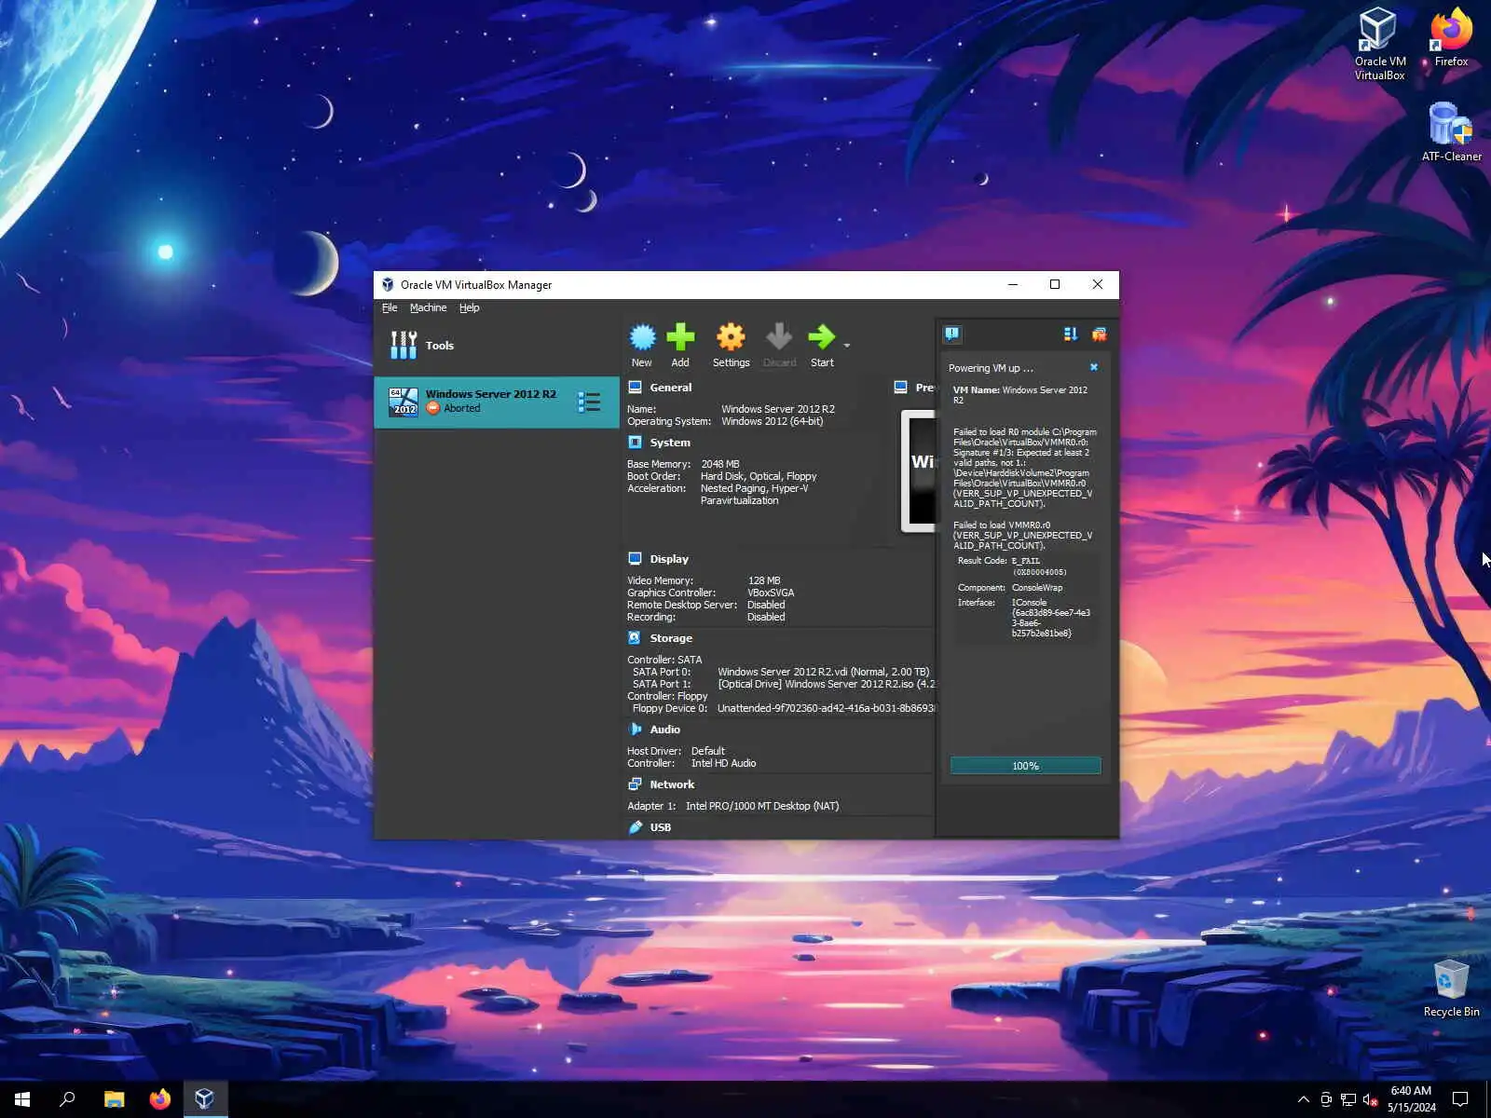Toggle the notification center icon
Viewport: 1491px width, 1118px height.
click(x=952, y=334)
